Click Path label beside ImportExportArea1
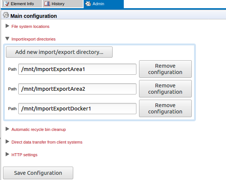The height and width of the screenshot is (180, 226). [x=12, y=69]
